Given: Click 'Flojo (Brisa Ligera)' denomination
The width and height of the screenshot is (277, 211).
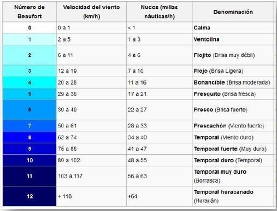Looking at the screenshot, I should point(219,71).
